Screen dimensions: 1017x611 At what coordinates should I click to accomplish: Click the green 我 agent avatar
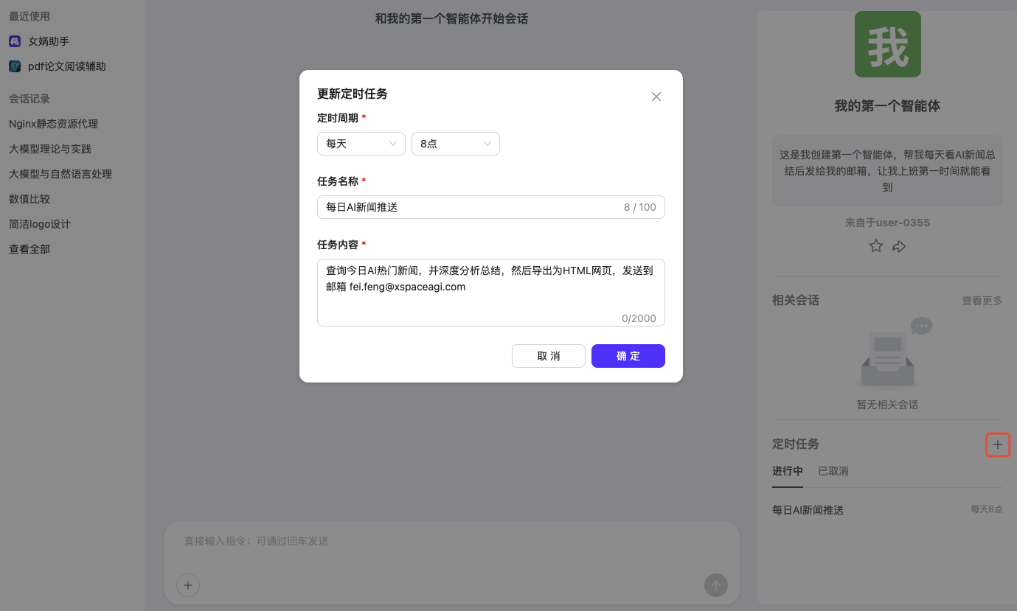887,44
